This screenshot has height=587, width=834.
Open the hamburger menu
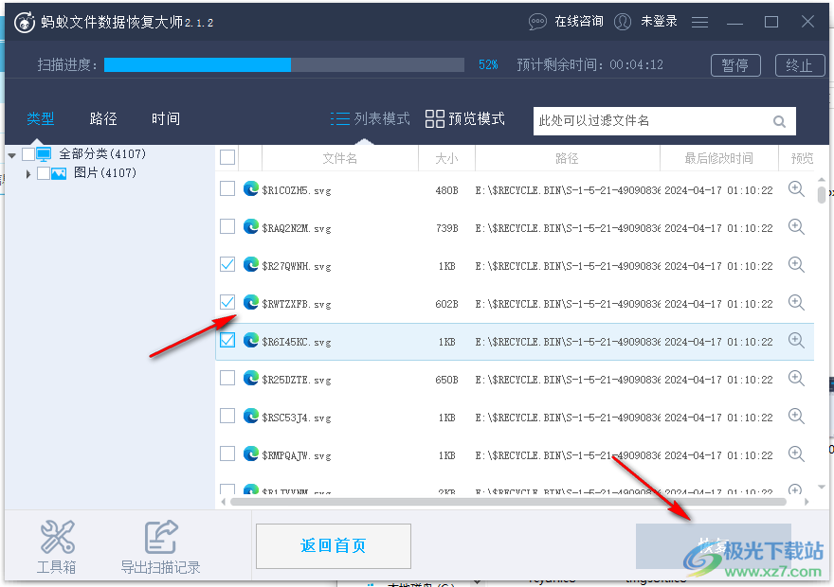(x=699, y=21)
